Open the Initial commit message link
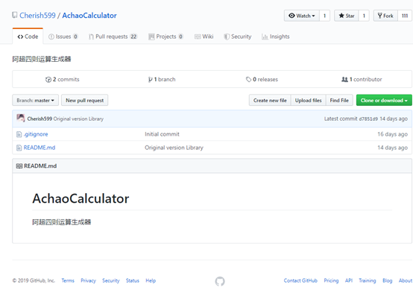The width and height of the screenshot is (413, 299). pos(162,134)
